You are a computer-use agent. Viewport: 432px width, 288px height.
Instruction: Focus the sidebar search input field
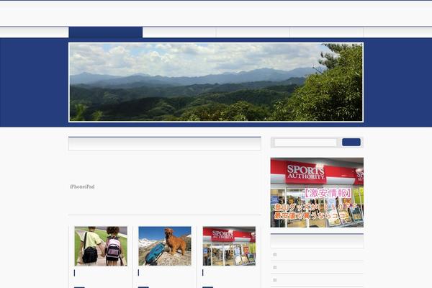click(305, 143)
